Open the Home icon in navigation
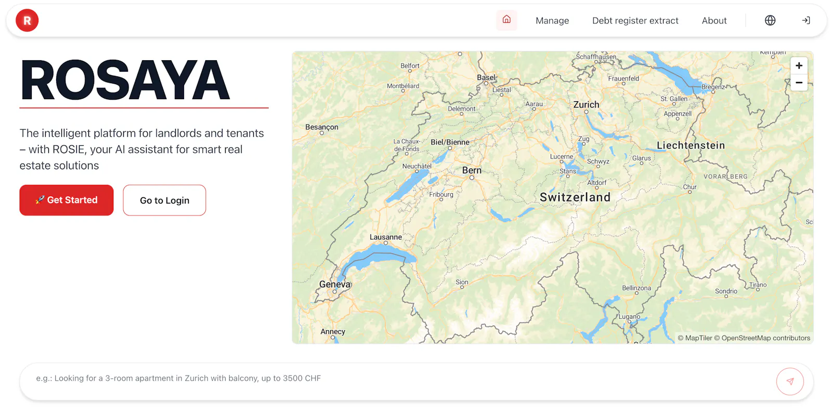This screenshot has width=832, height=417. pyautogui.click(x=506, y=20)
